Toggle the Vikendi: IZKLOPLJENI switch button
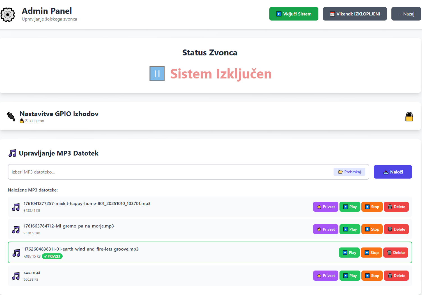The width and height of the screenshot is (422, 295). point(355,14)
